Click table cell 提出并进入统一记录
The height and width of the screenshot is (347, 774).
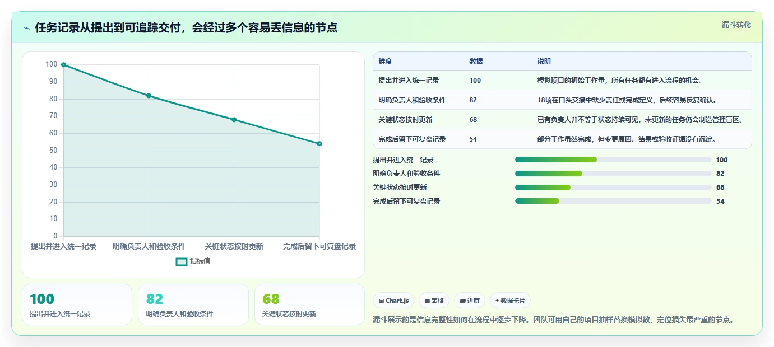pos(409,81)
